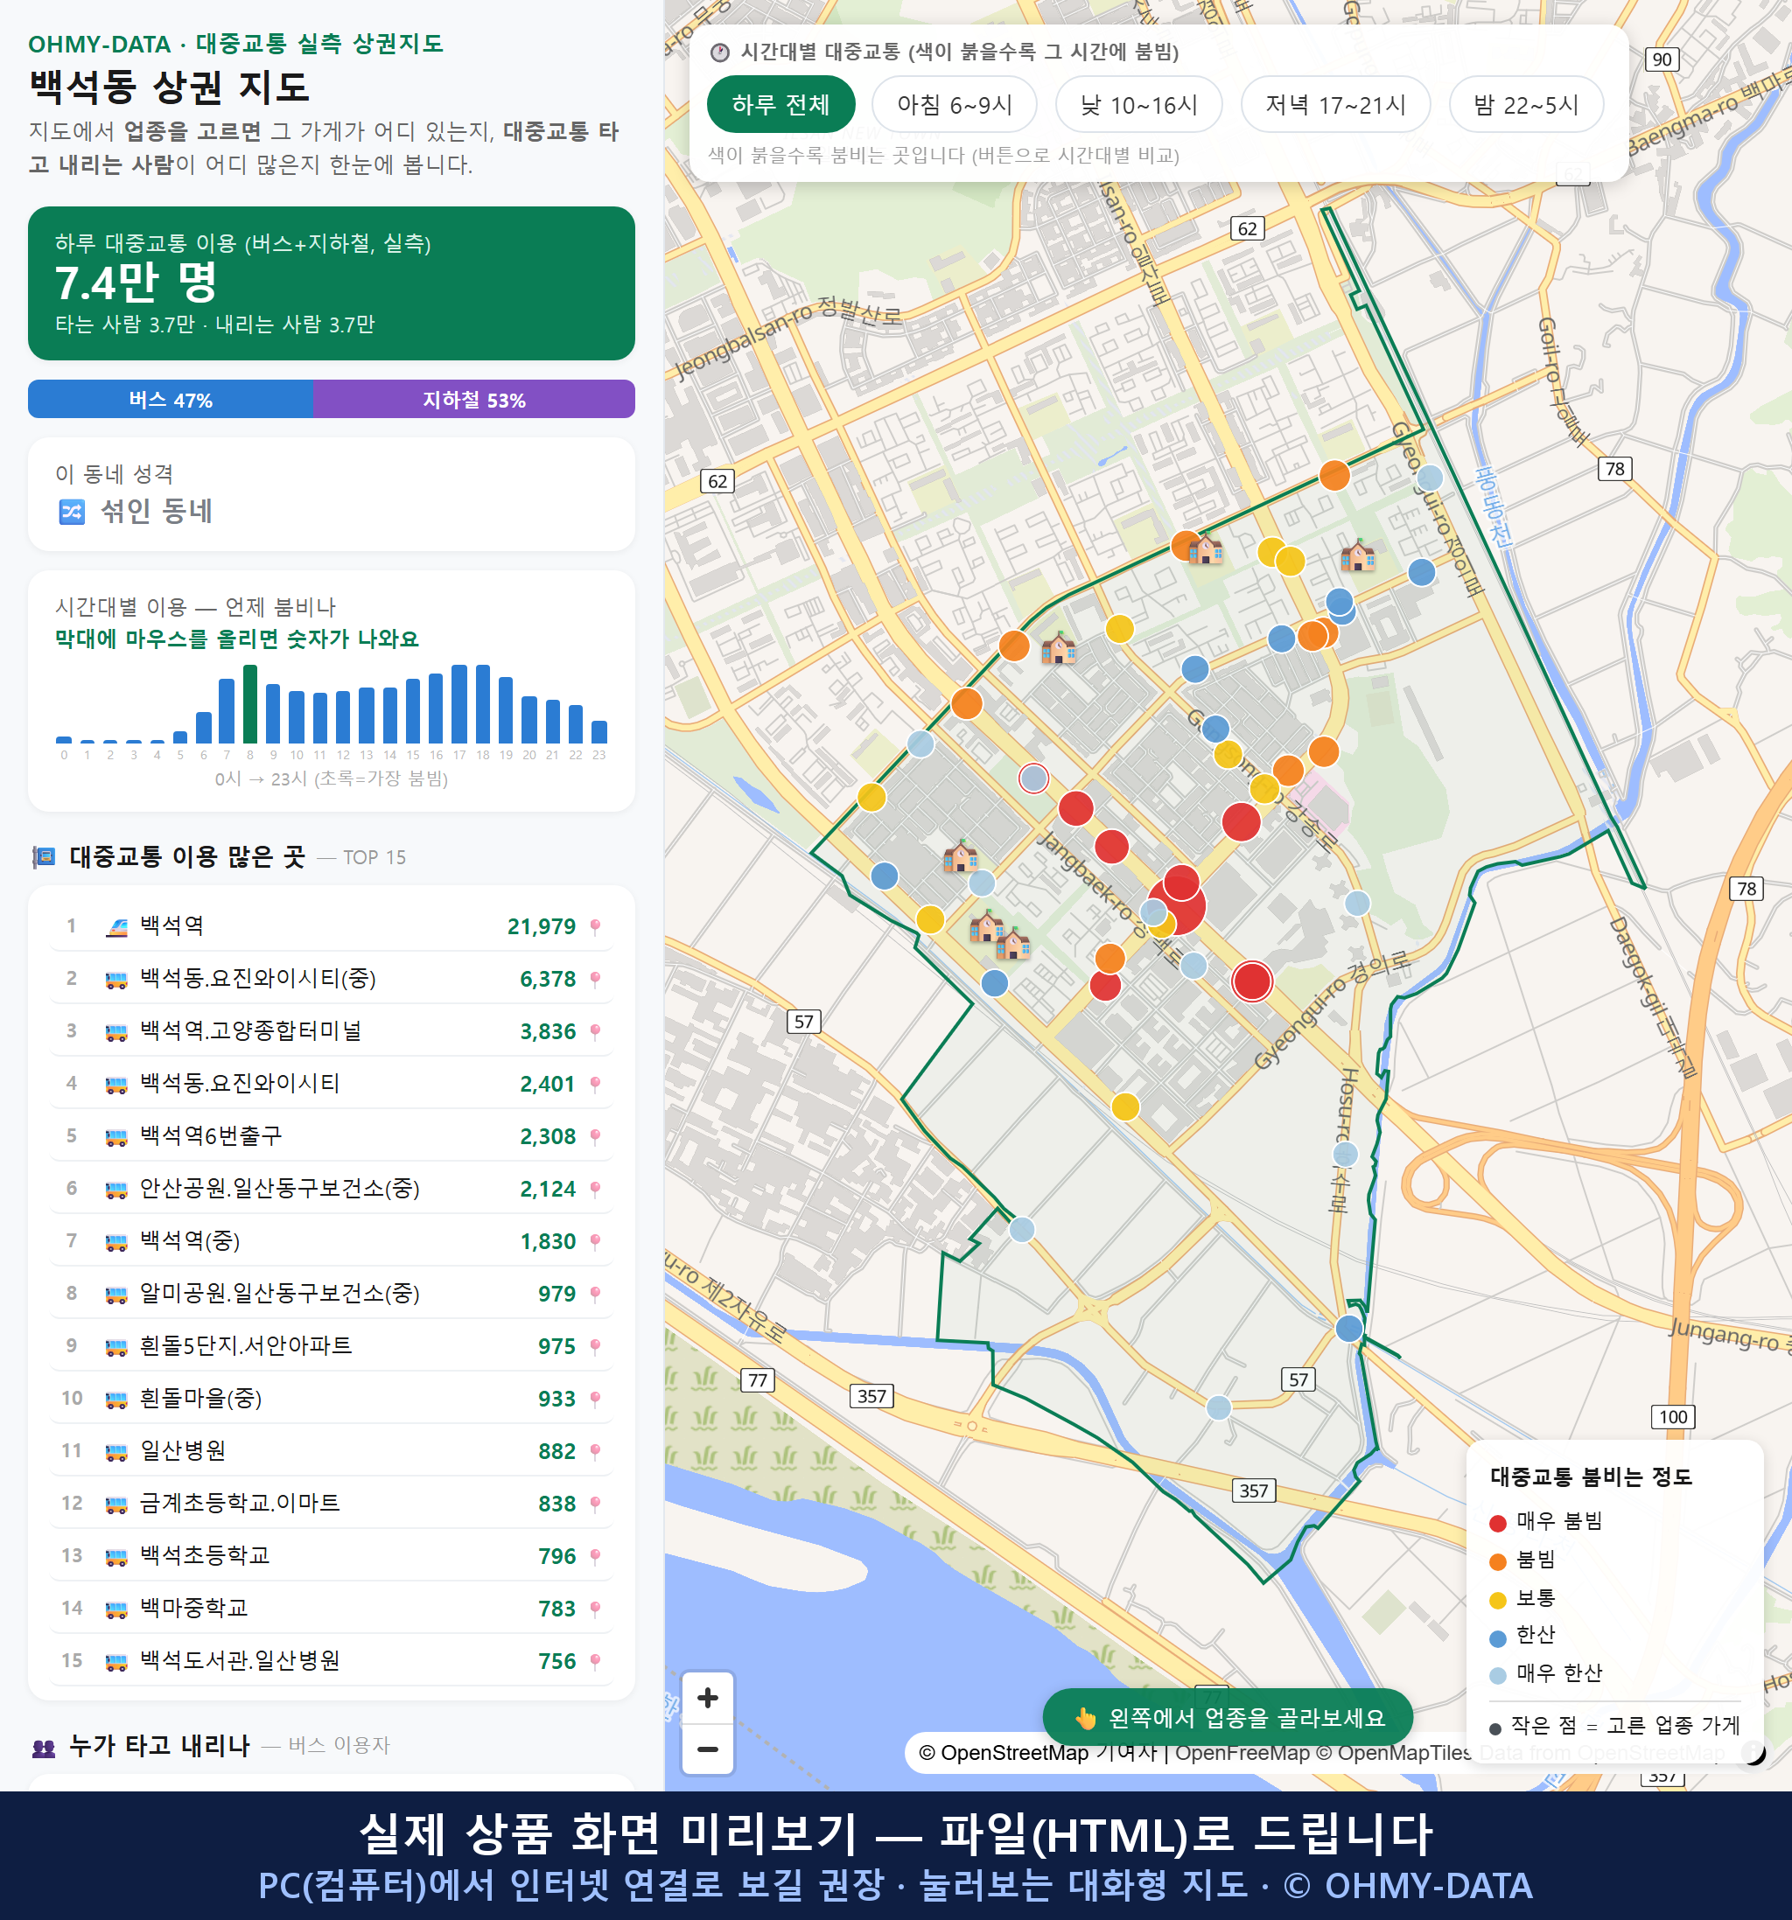1792x1920 pixels.
Task: Click the people icon beside 누가 타고 내리나
Action: (x=44, y=1746)
